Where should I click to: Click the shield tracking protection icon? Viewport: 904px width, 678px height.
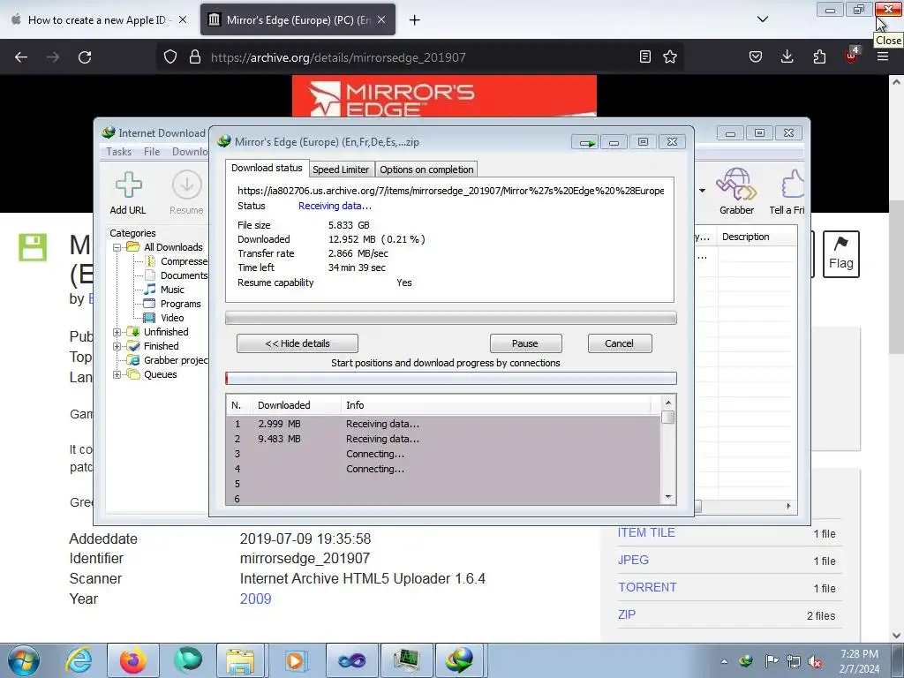(x=170, y=57)
